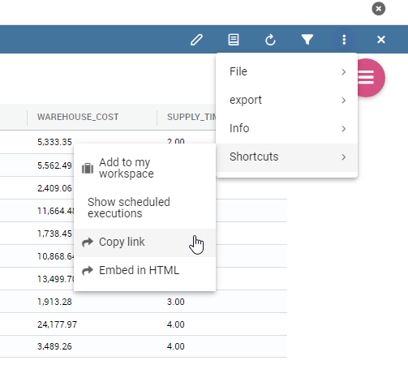Image resolution: width=408 pixels, height=369 pixels.
Task: Select Copy link option
Action: [144, 242]
